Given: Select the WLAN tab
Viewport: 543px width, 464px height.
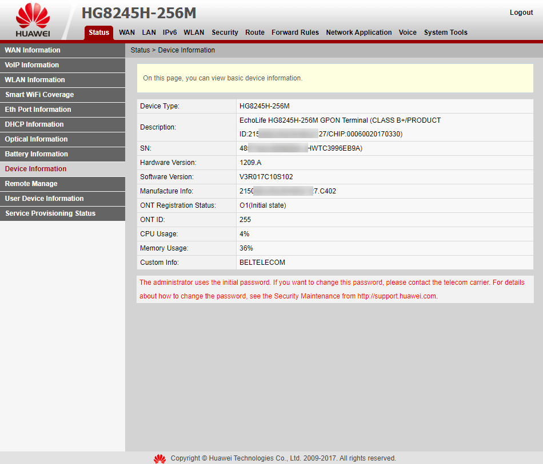Looking at the screenshot, I should click(194, 33).
